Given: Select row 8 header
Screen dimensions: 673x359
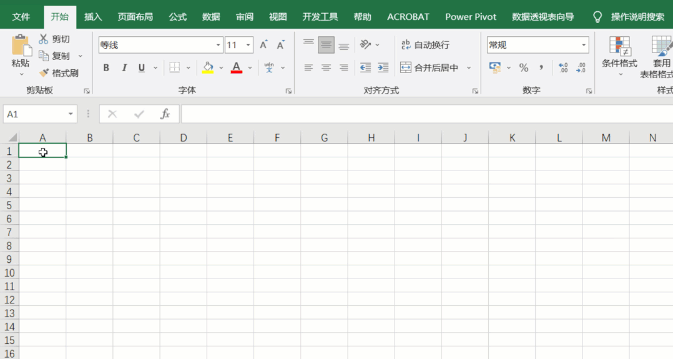Looking at the screenshot, I should coord(9,245).
